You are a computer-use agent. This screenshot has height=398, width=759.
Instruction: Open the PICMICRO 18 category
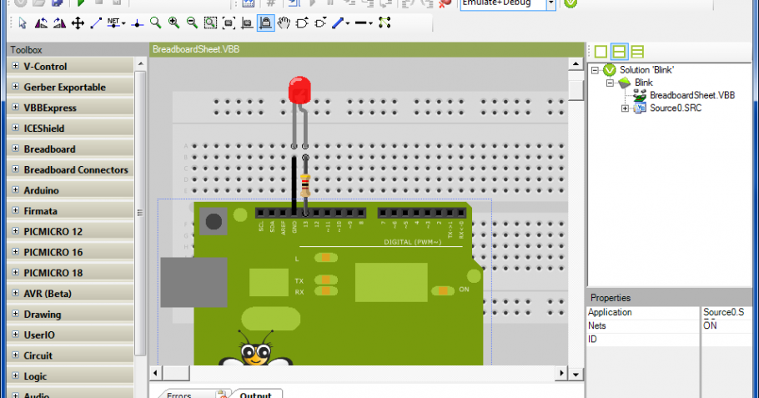(x=70, y=273)
